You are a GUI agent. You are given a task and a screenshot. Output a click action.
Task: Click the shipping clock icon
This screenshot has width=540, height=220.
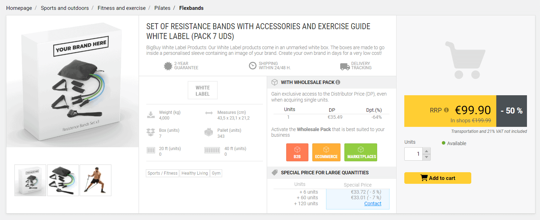253,66
